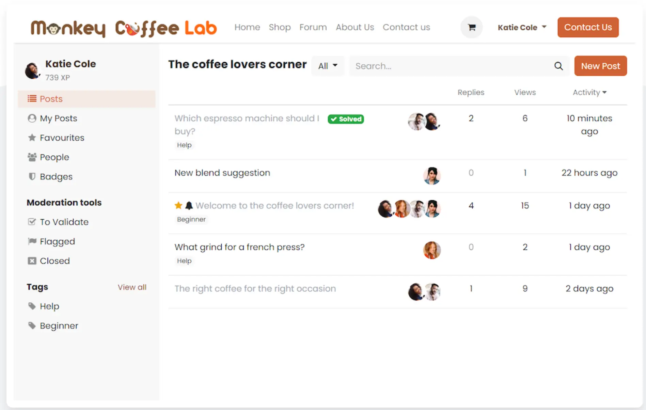Open About Us page
The height and width of the screenshot is (410, 646).
coord(355,27)
